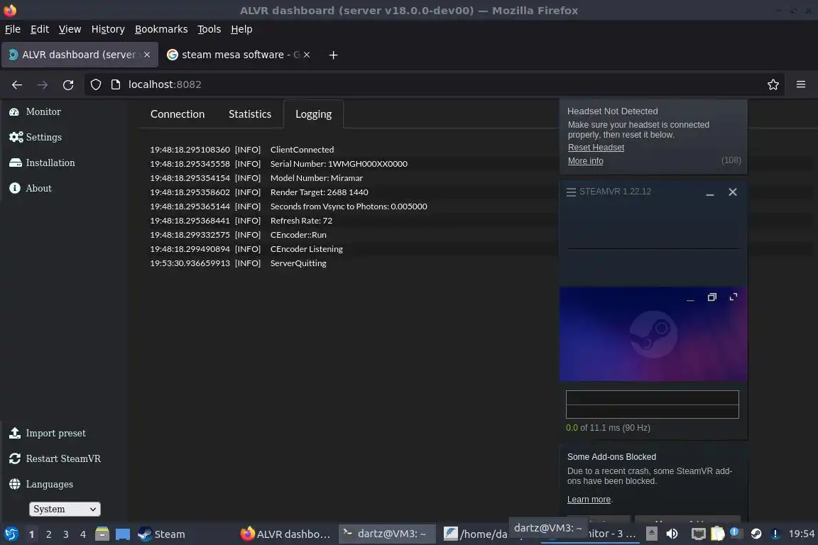
Task: Switch to the Connection tab
Action: coord(178,114)
